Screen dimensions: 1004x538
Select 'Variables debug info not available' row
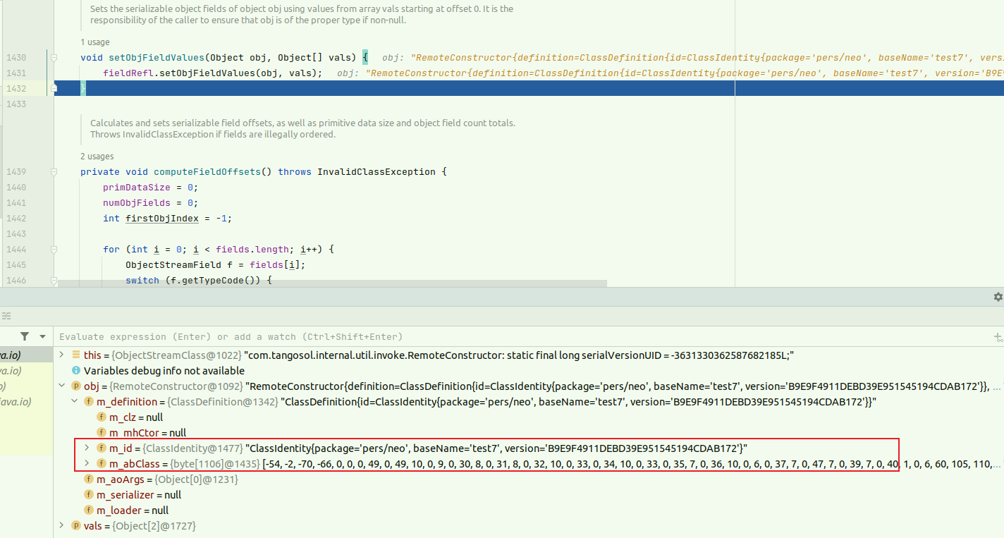click(529, 370)
